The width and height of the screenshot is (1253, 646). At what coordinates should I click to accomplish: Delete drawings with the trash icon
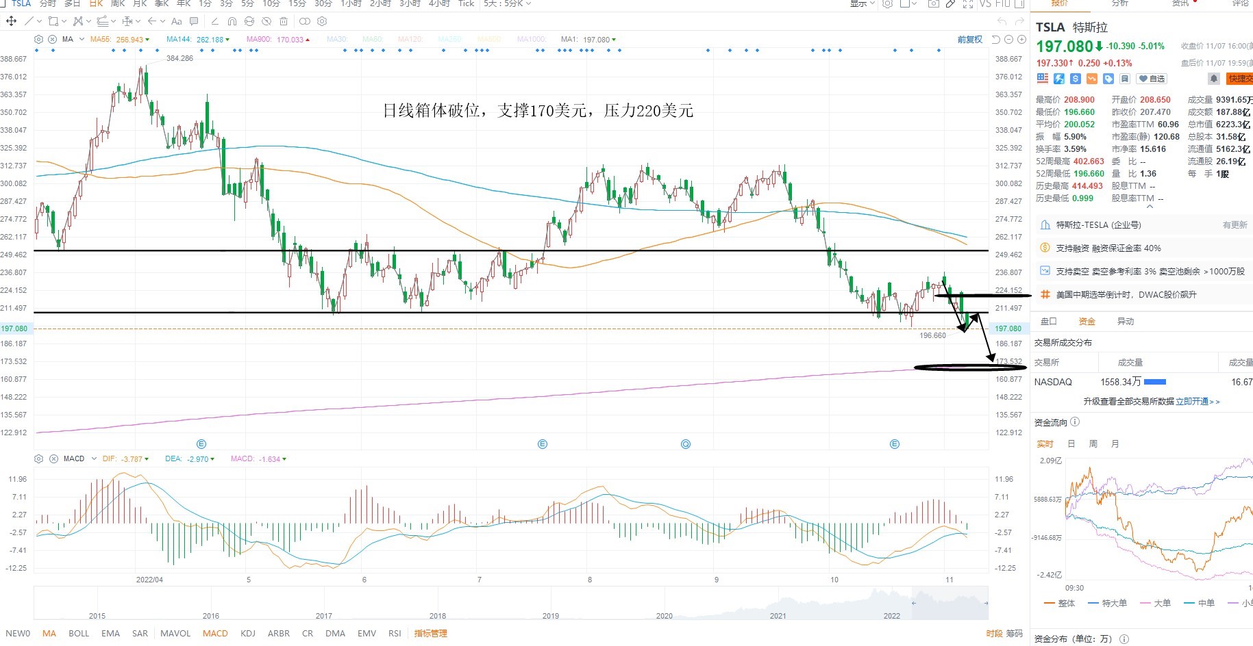click(284, 21)
